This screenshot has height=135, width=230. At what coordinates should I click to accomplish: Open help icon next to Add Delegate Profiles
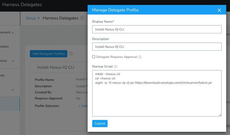pyautogui.click(x=71, y=54)
